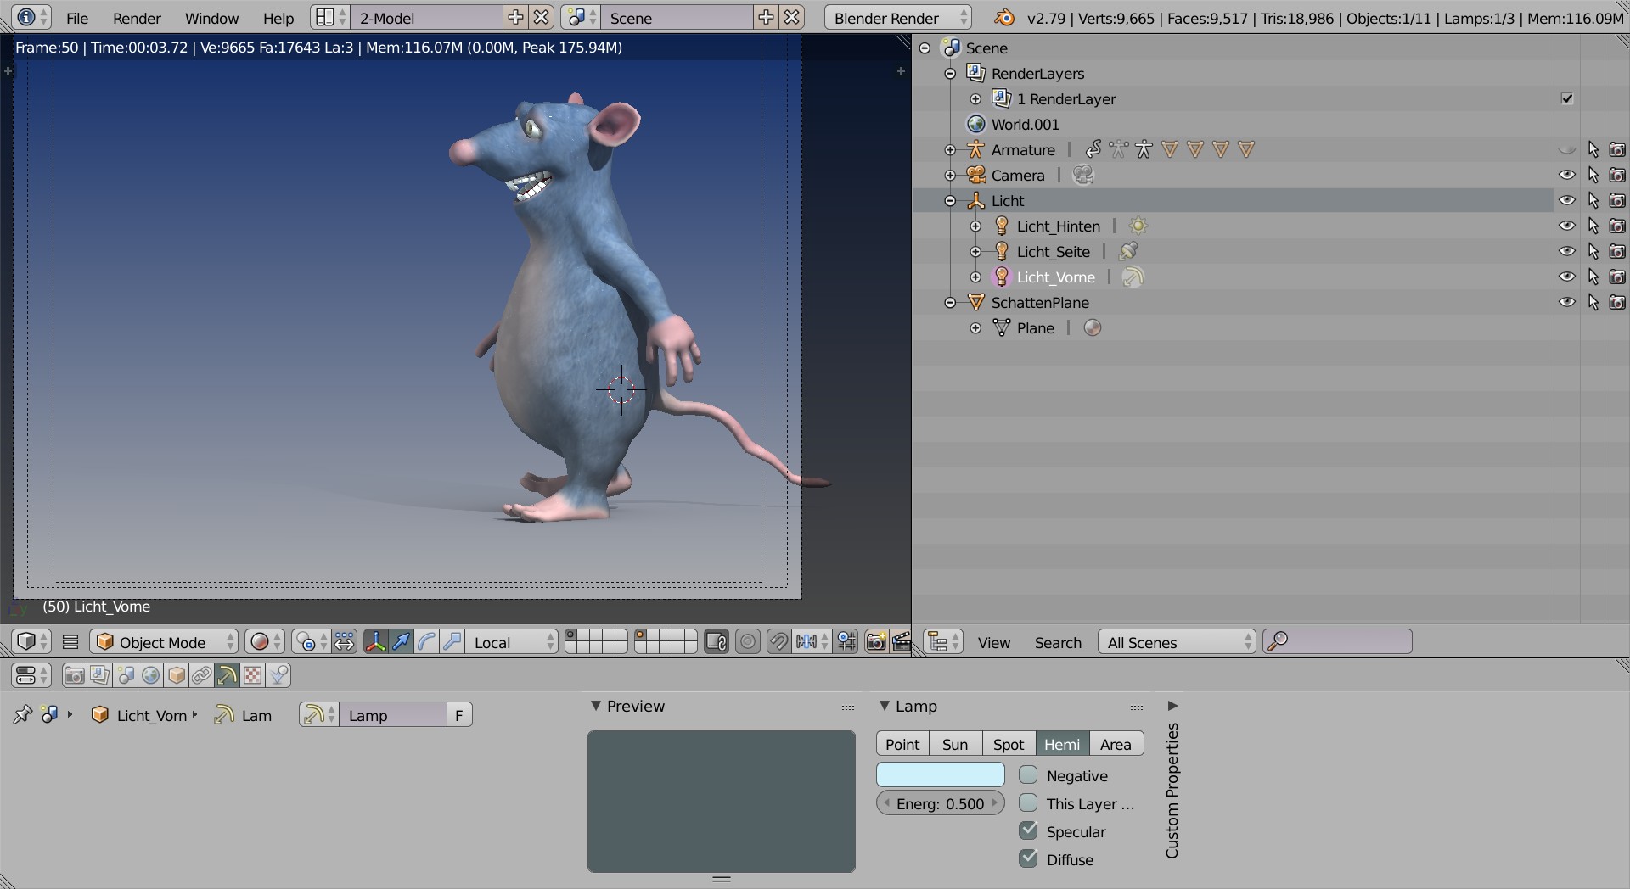1630x889 pixels.
Task: Disable the 1 RenderLayer checkbox
Action: 1567,99
